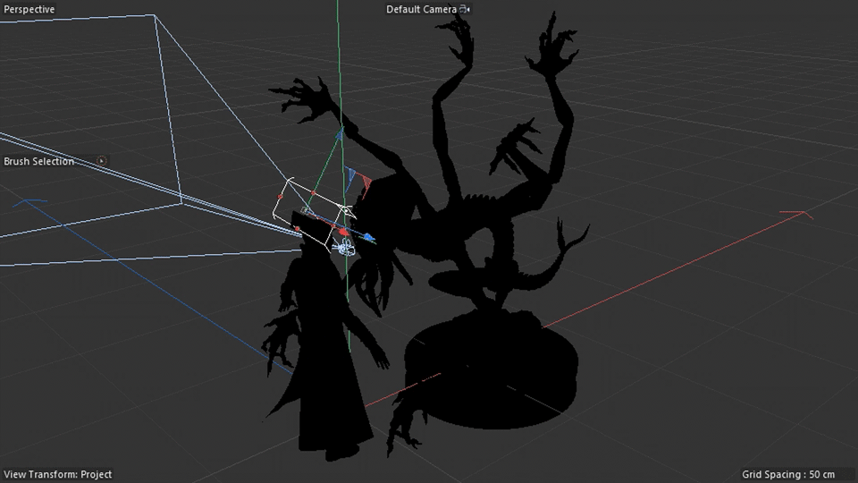Click the round icon next to Brush Selection

[101, 161]
